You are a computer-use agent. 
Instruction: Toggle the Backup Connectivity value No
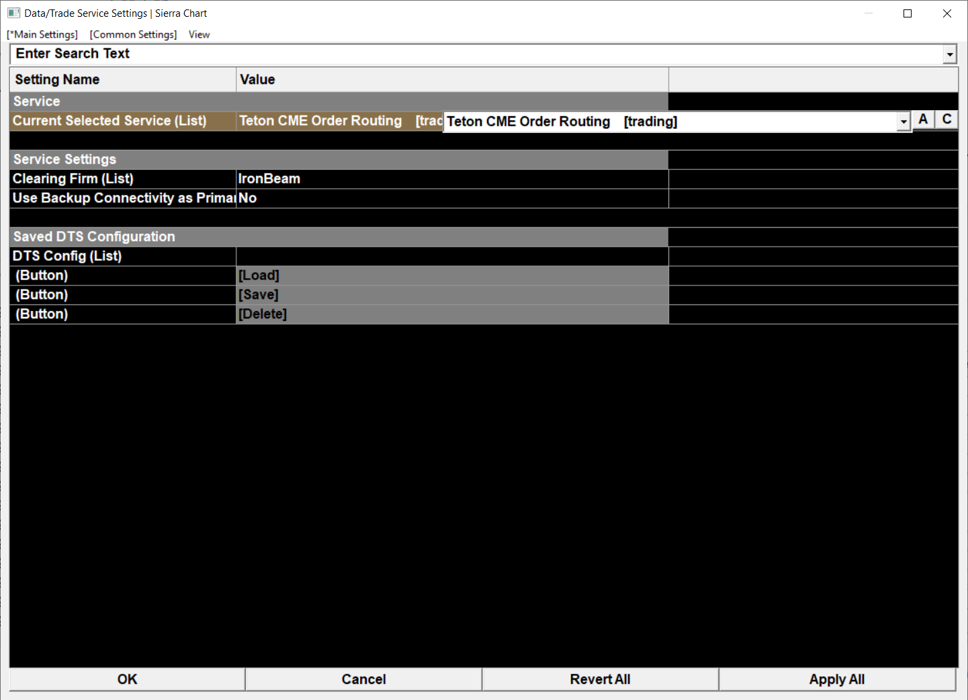[452, 198]
